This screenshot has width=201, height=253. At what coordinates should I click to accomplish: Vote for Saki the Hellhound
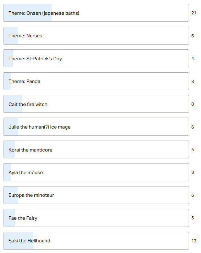point(96,241)
